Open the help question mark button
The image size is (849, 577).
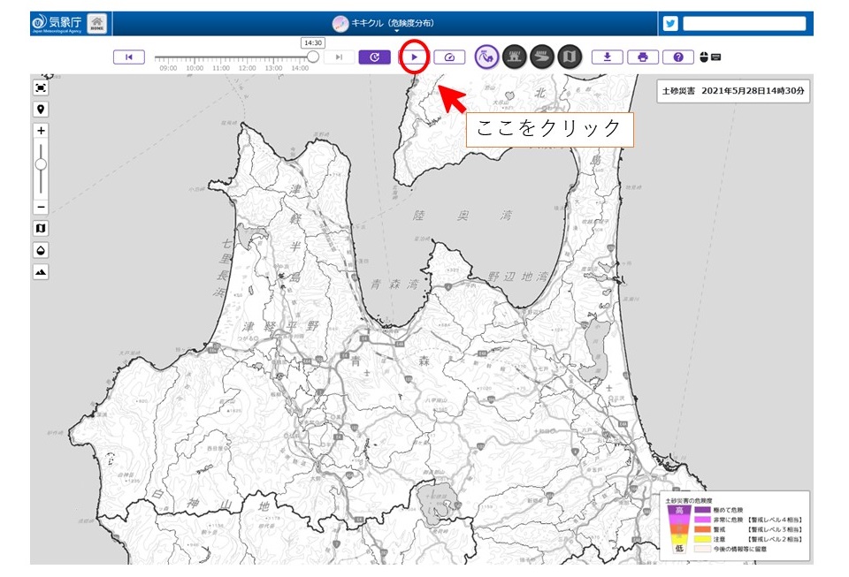pyautogui.click(x=678, y=57)
